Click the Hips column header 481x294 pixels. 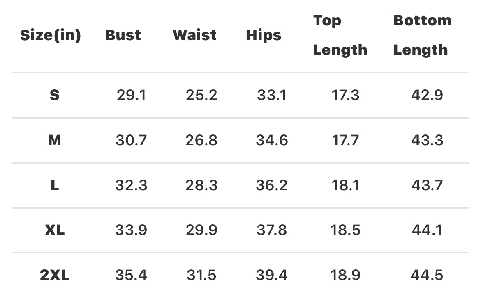pos(264,35)
